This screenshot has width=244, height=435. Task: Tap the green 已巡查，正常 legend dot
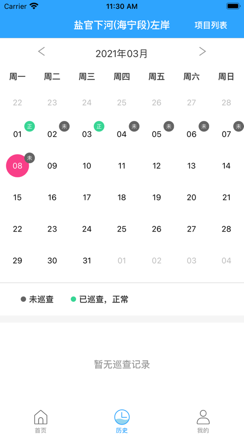coord(74,300)
